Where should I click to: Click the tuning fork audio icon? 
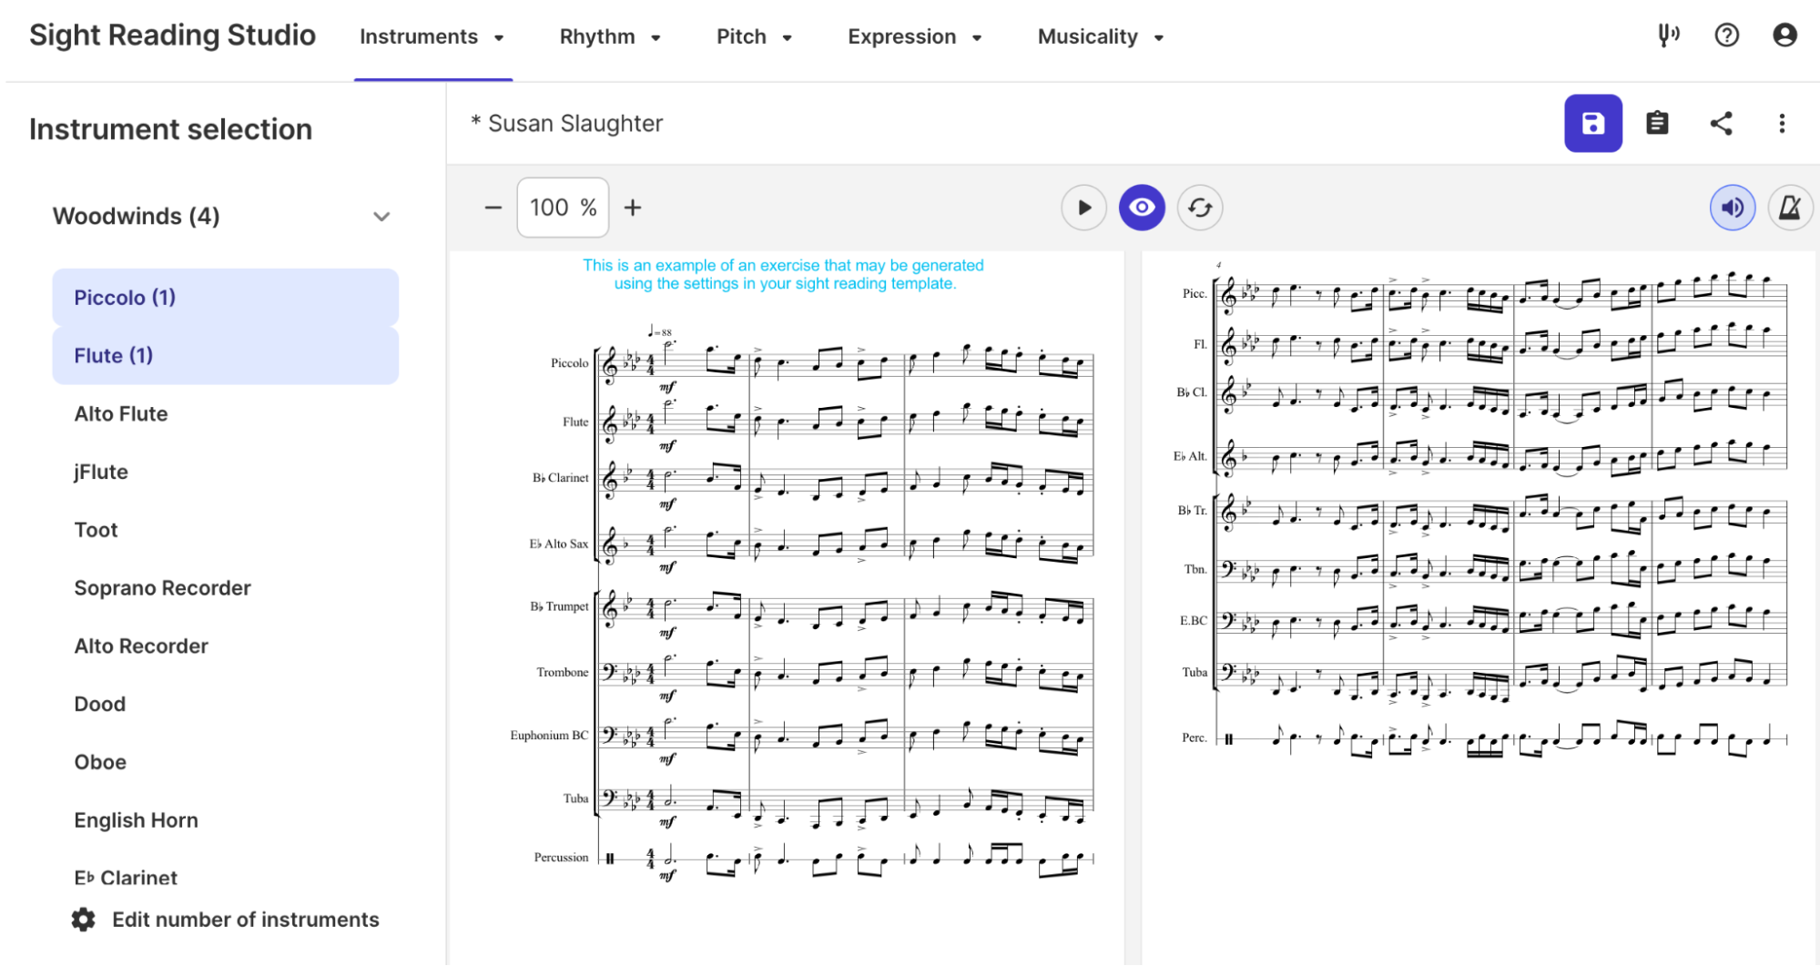coord(1668,36)
